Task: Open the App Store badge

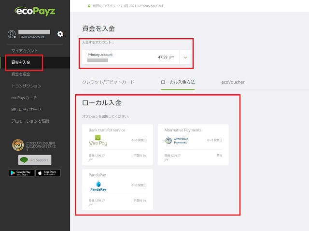Action: tap(48, 173)
